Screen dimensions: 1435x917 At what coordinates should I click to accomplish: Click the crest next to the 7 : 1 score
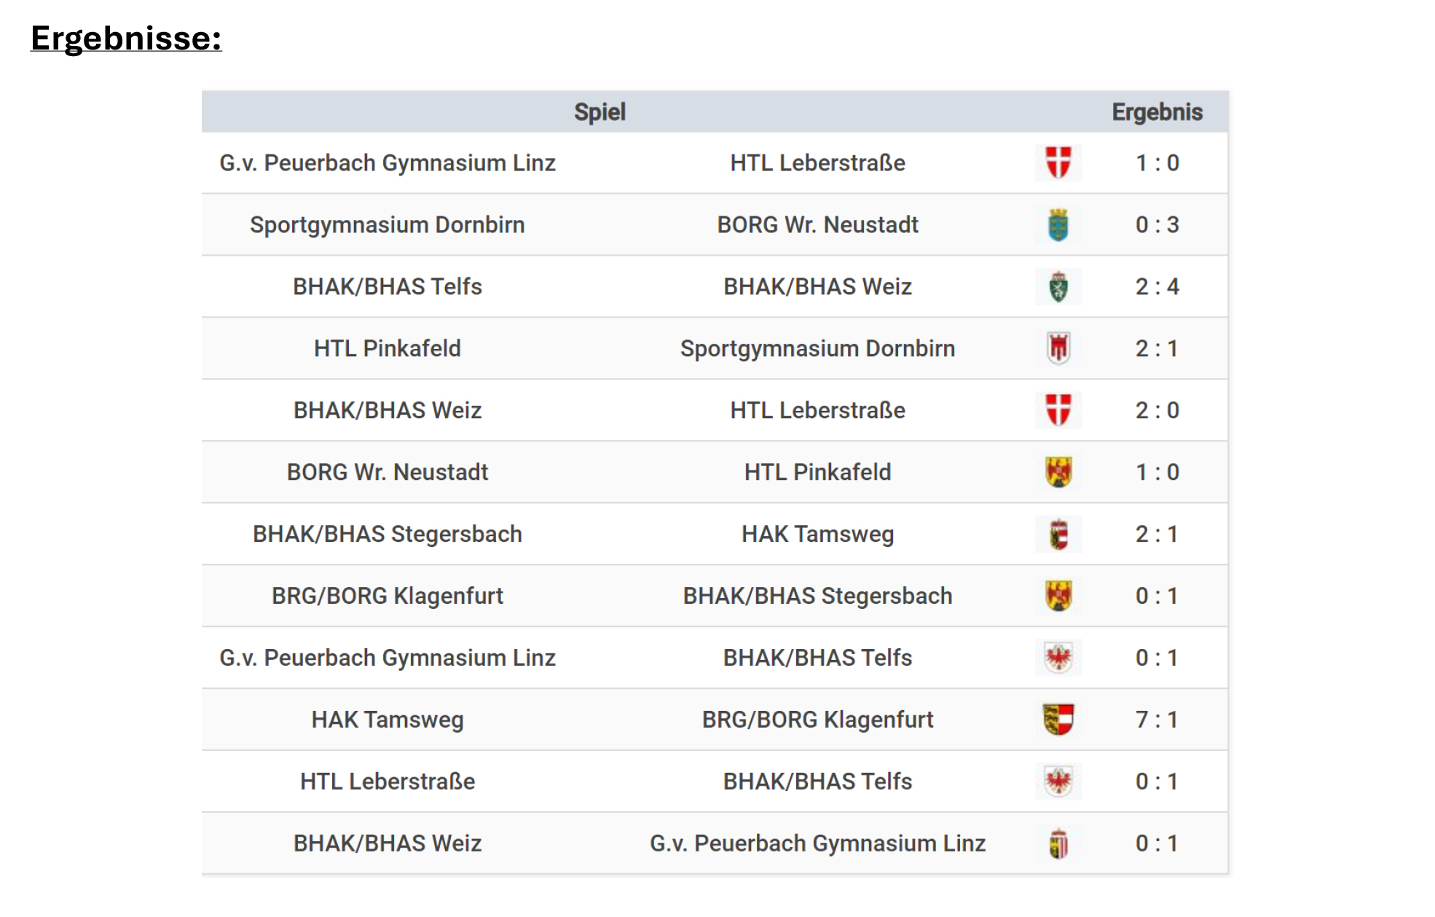click(x=1058, y=720)
